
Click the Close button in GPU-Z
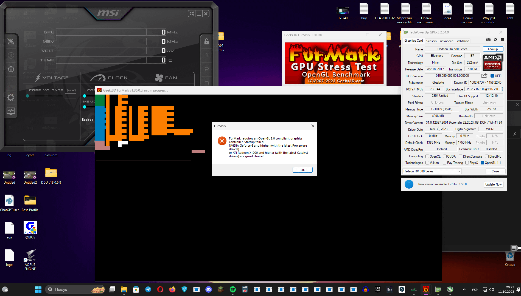[x=495, y=171]
